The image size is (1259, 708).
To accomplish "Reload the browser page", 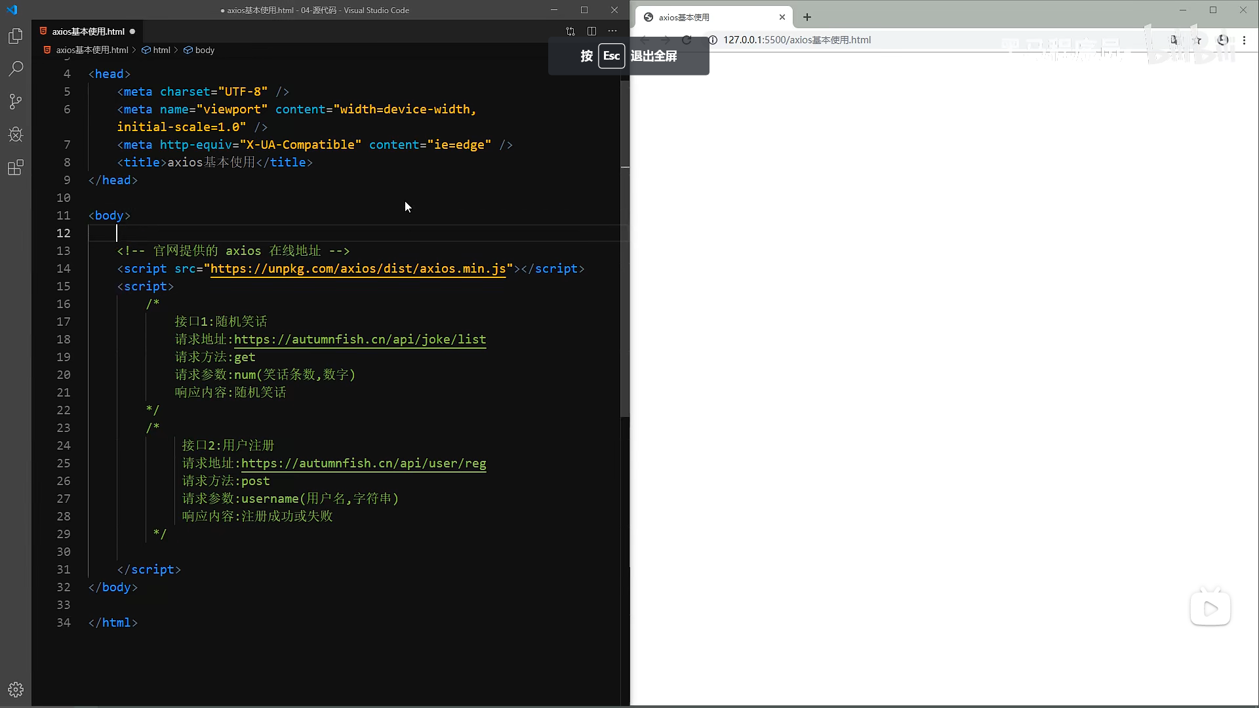I will click(x=687, y=40).
